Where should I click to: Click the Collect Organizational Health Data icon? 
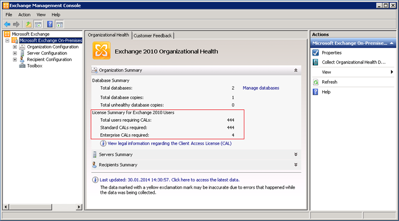coord(315,62)
